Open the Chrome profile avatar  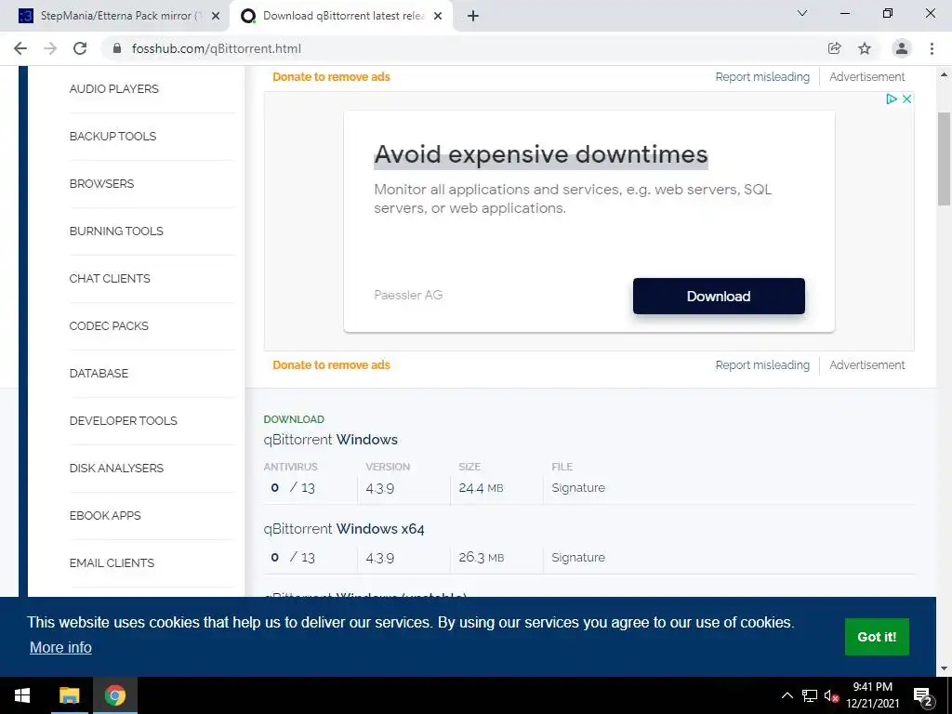tap(902, 48)
